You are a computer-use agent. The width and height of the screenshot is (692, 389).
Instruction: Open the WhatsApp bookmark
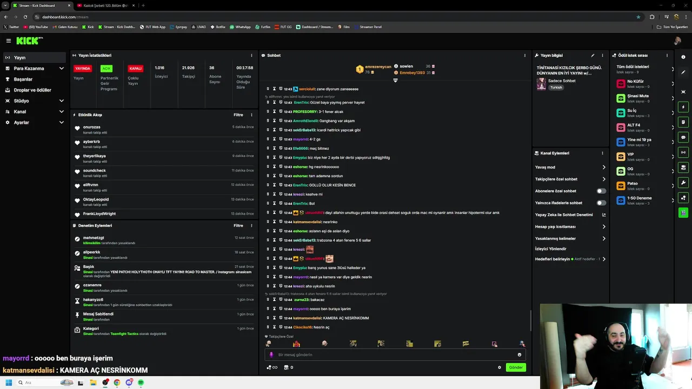(x=241, y=26)
